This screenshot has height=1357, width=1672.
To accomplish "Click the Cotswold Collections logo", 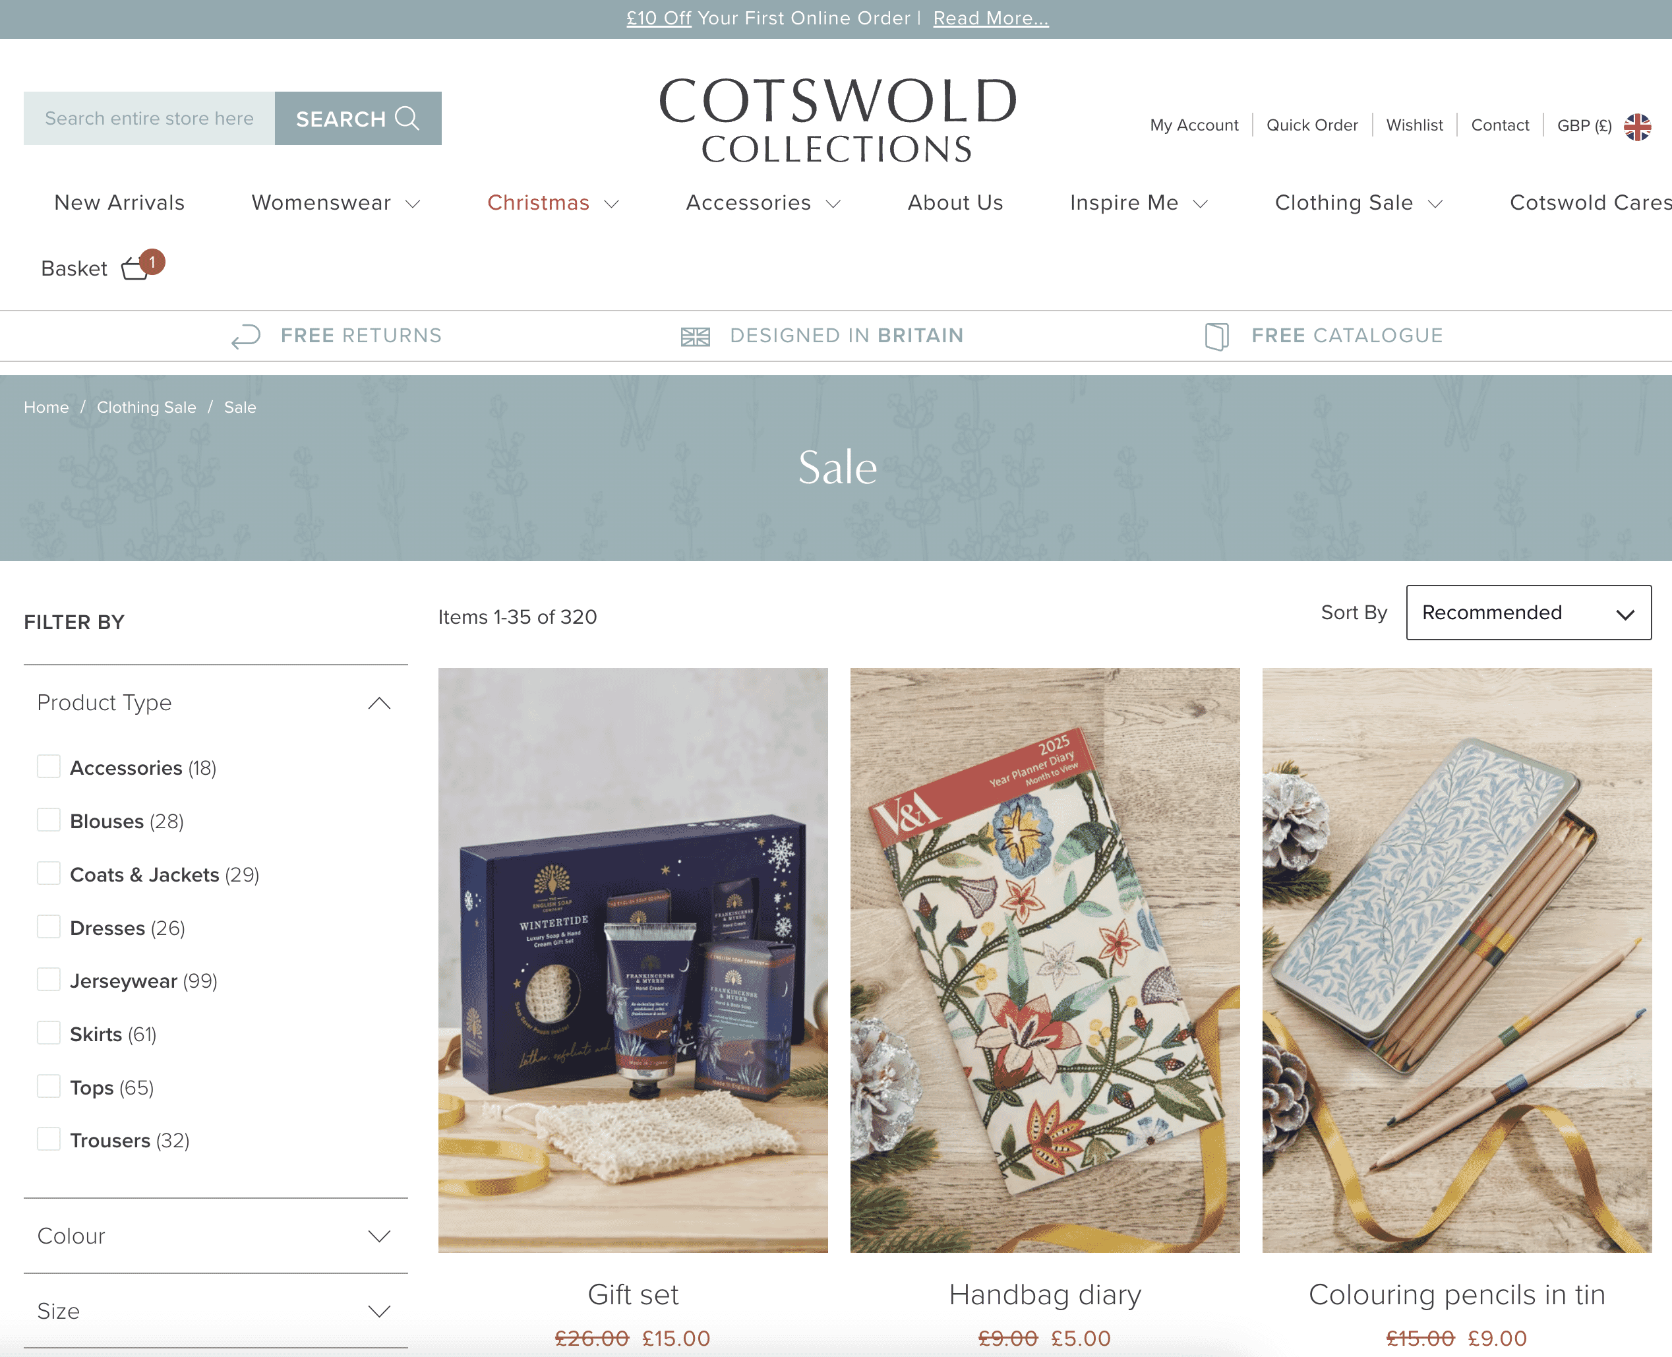I will point(837,121).
